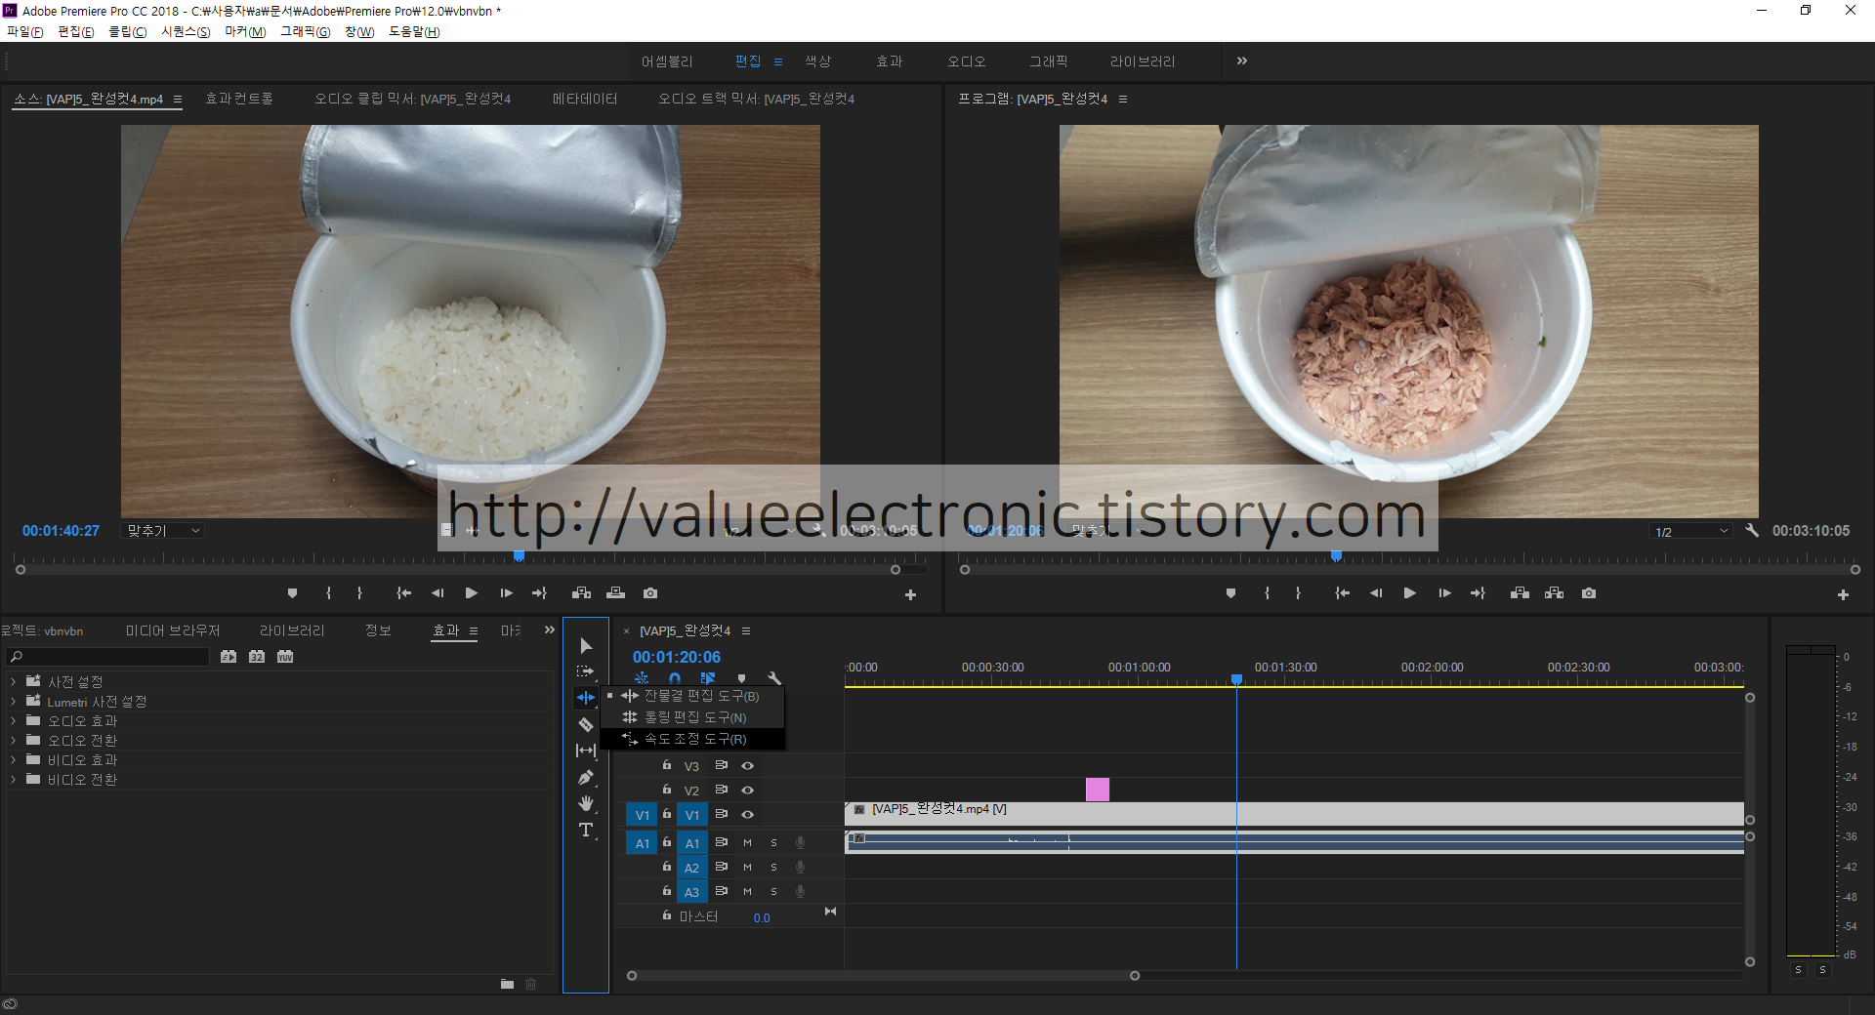Select the Type tool
The width and height of the screenshot is (1875, 1015).
click(x=586, y=830)
